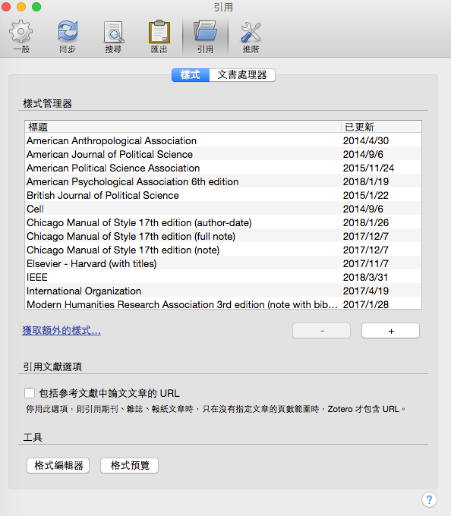Image resolution: width=451 pixels, height=516 pixels.
Task: Sort styles by the 已更新 column header
Action: (x=381, y=127)
